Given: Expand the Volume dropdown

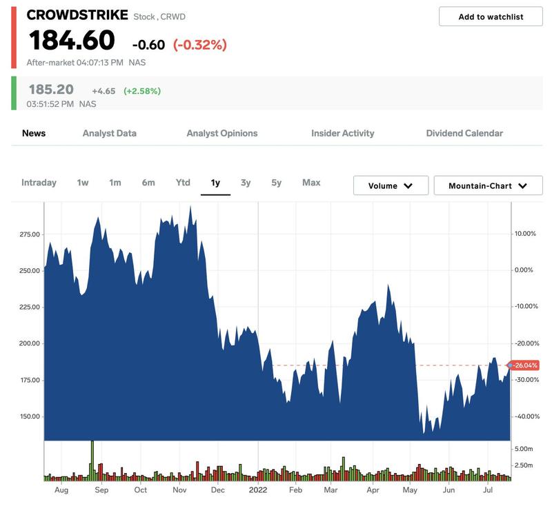Looking at the screenshot, I should point(391,185).
